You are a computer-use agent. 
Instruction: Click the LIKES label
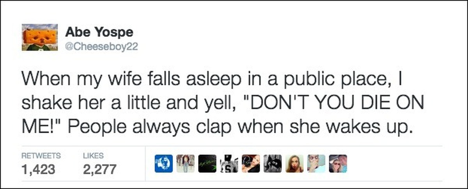94,156
